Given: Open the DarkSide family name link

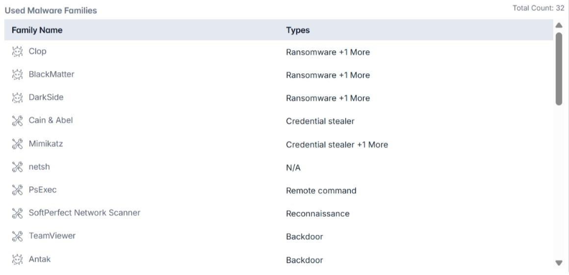Looking at the screenshot, I should [46, 98].
